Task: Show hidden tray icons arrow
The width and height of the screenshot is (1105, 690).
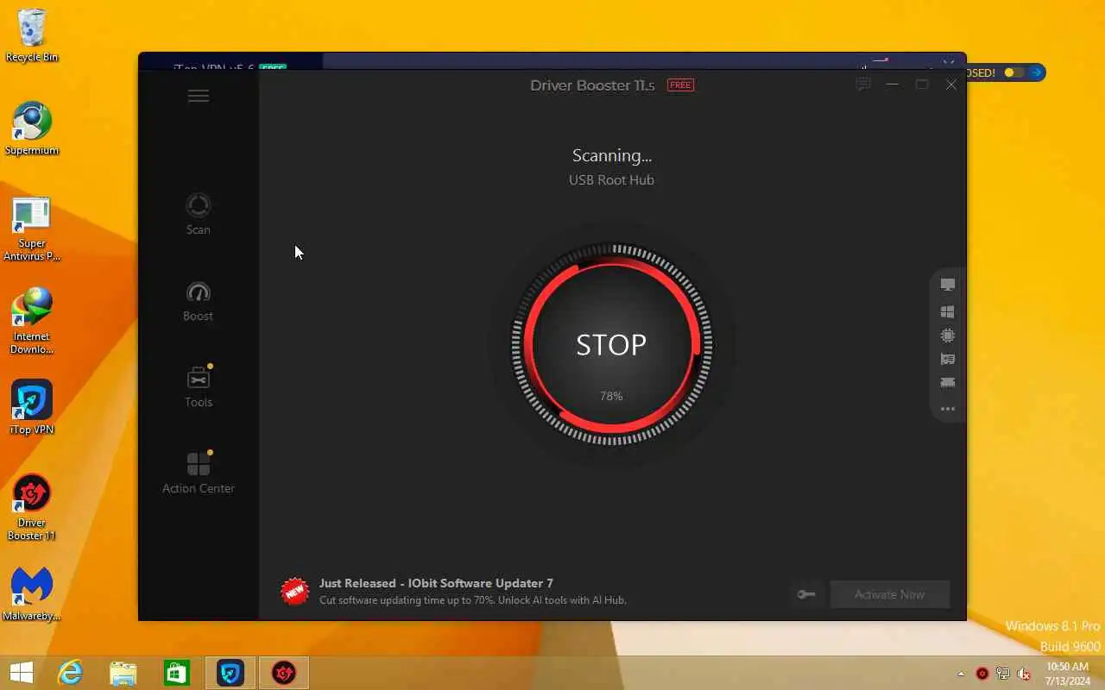Action: tap(961, 674)
